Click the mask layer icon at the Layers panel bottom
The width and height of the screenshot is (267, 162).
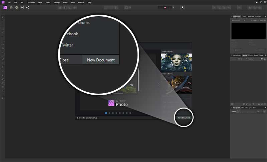pyautogui.click(x=244, y=104)
